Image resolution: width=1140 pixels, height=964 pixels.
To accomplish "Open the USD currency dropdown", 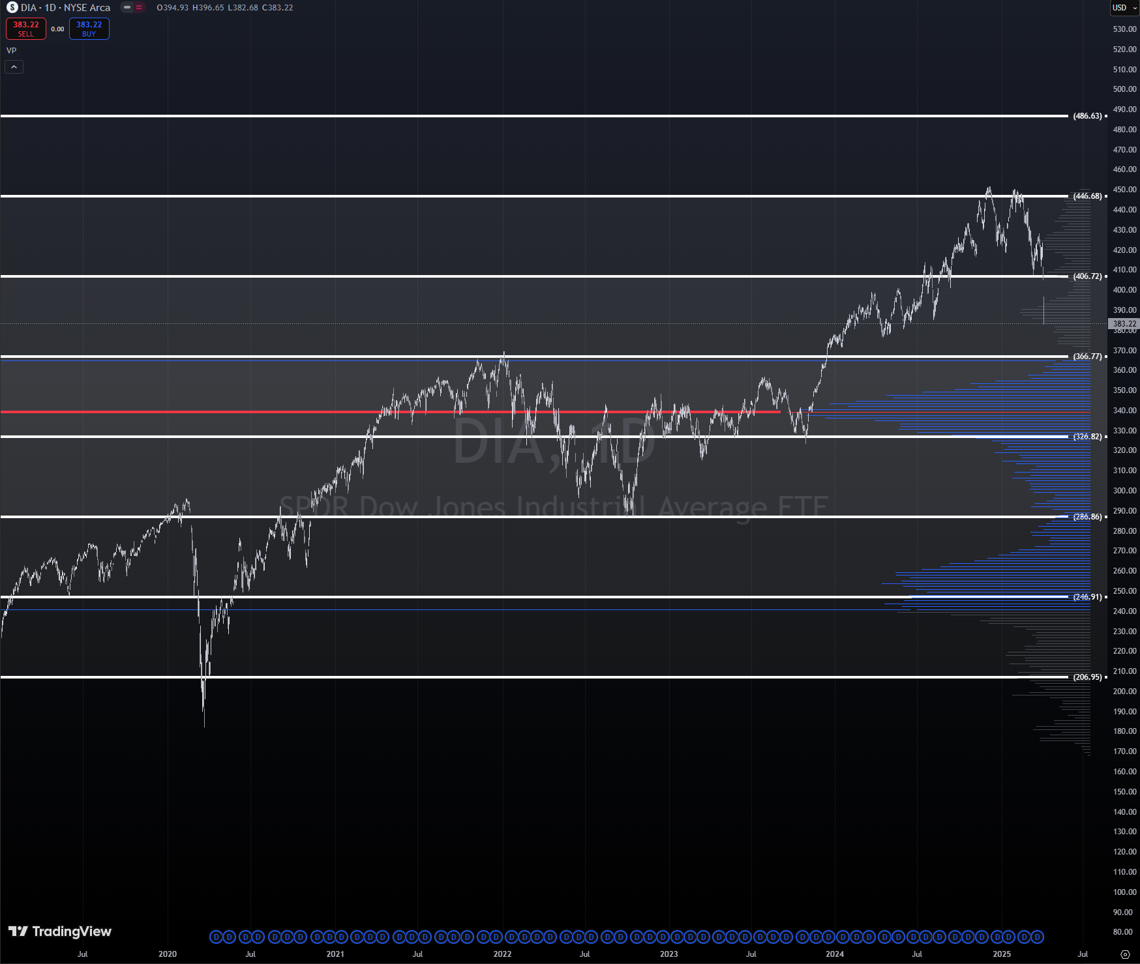I will [1125, 8].
